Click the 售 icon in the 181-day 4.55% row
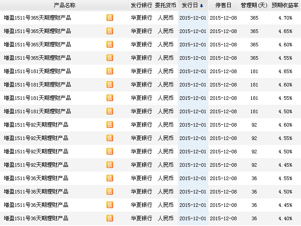This screenshot has height=226, width=301. pyautogui.click(x=110, y=98)
